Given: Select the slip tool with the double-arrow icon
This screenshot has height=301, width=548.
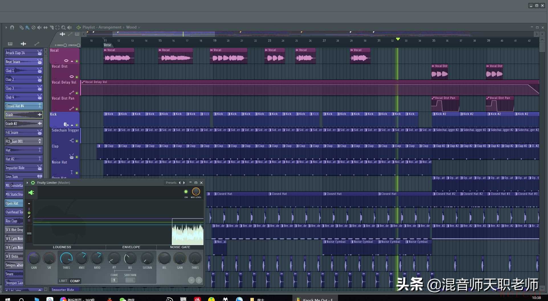Looking at the screenshot, I should pyautogui.click(x=45, y=27).
